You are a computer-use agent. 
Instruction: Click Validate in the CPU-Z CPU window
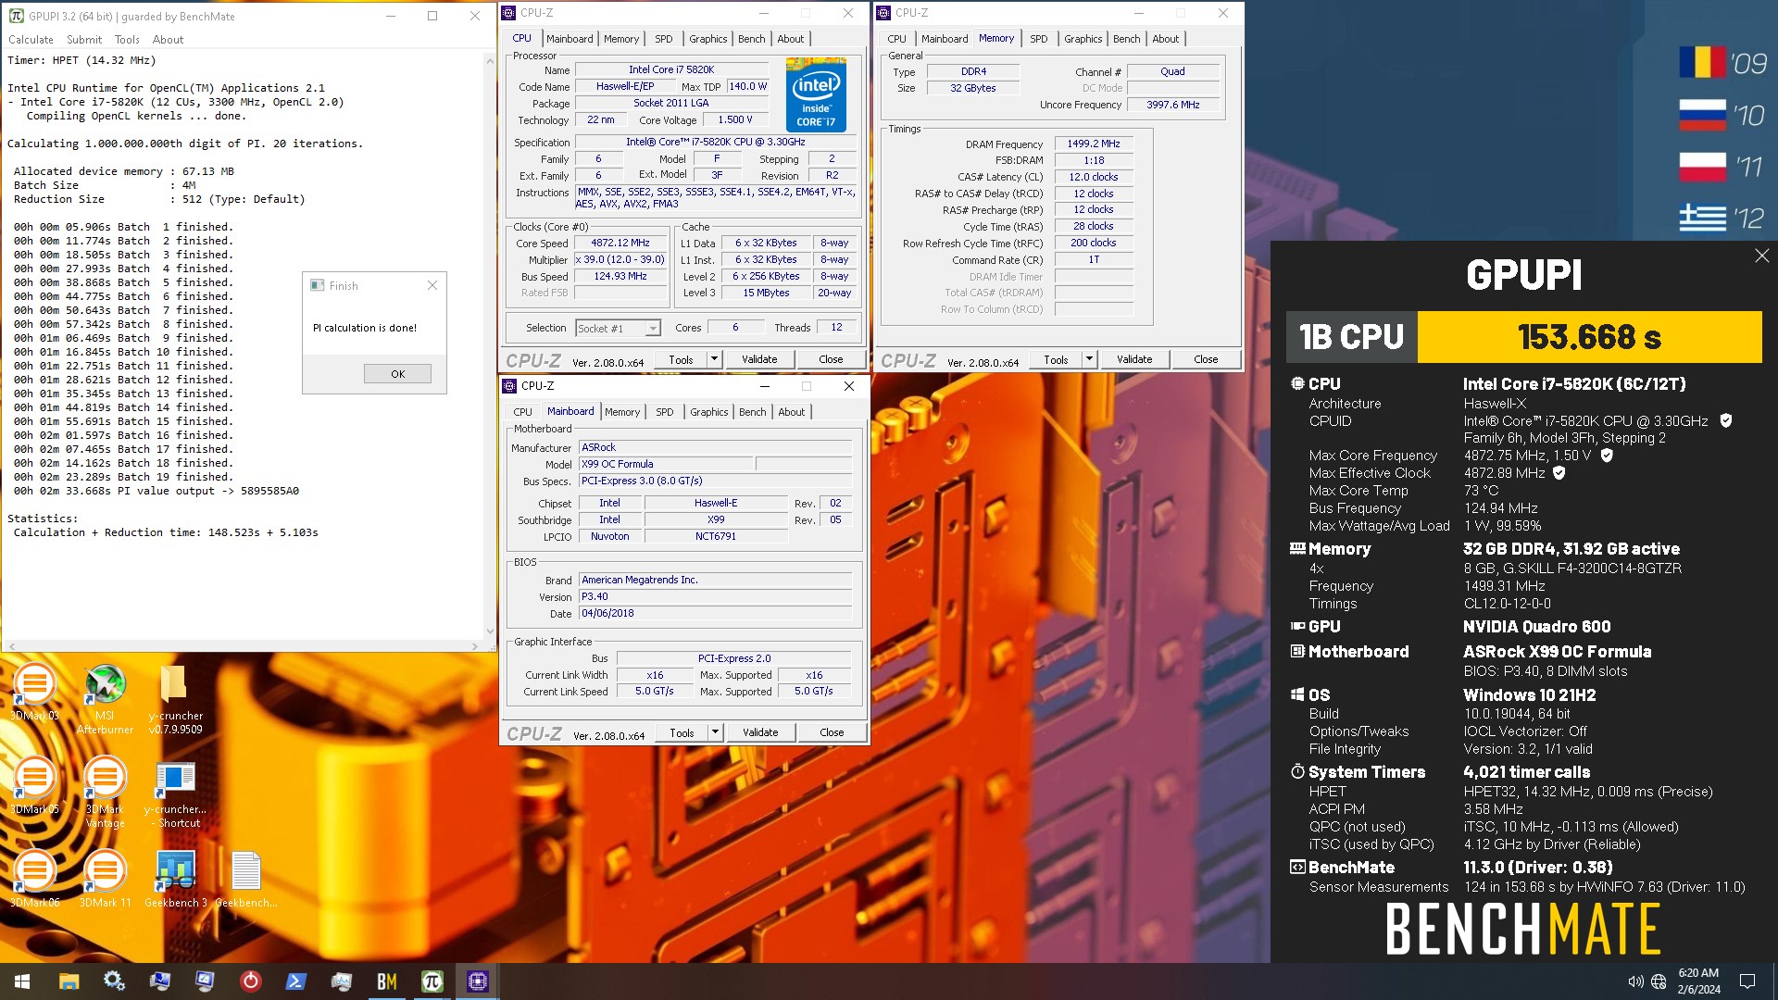point(759,359)
